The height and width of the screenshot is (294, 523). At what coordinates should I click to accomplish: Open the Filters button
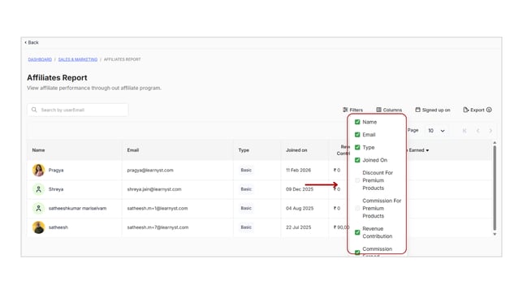(352, 110)
